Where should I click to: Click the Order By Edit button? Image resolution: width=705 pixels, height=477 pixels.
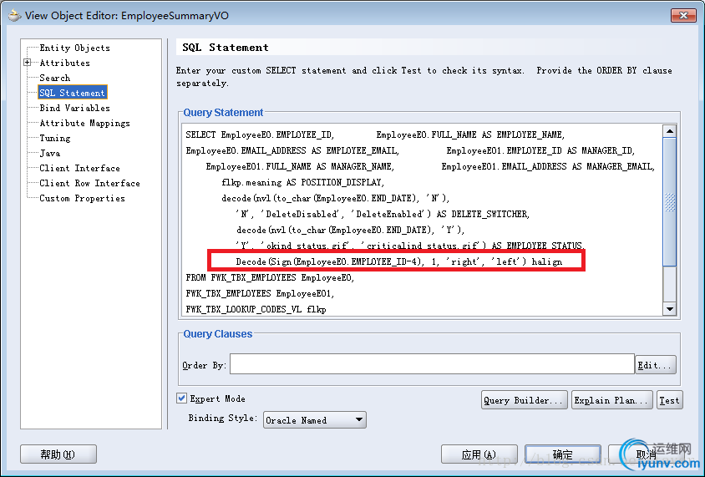click(x=655, y=365)
